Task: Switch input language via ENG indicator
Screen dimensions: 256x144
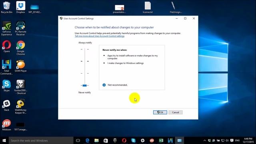Action: (x=237, y=140)
